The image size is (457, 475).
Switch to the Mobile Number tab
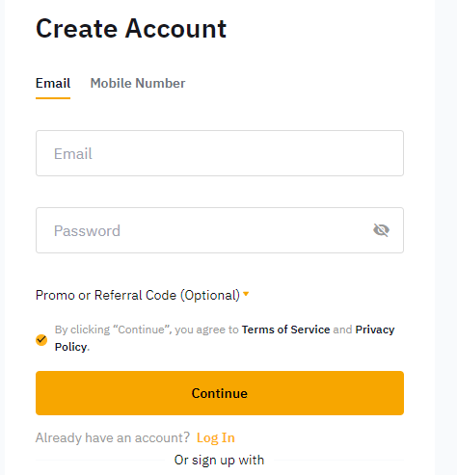click(x=138, y=83)
